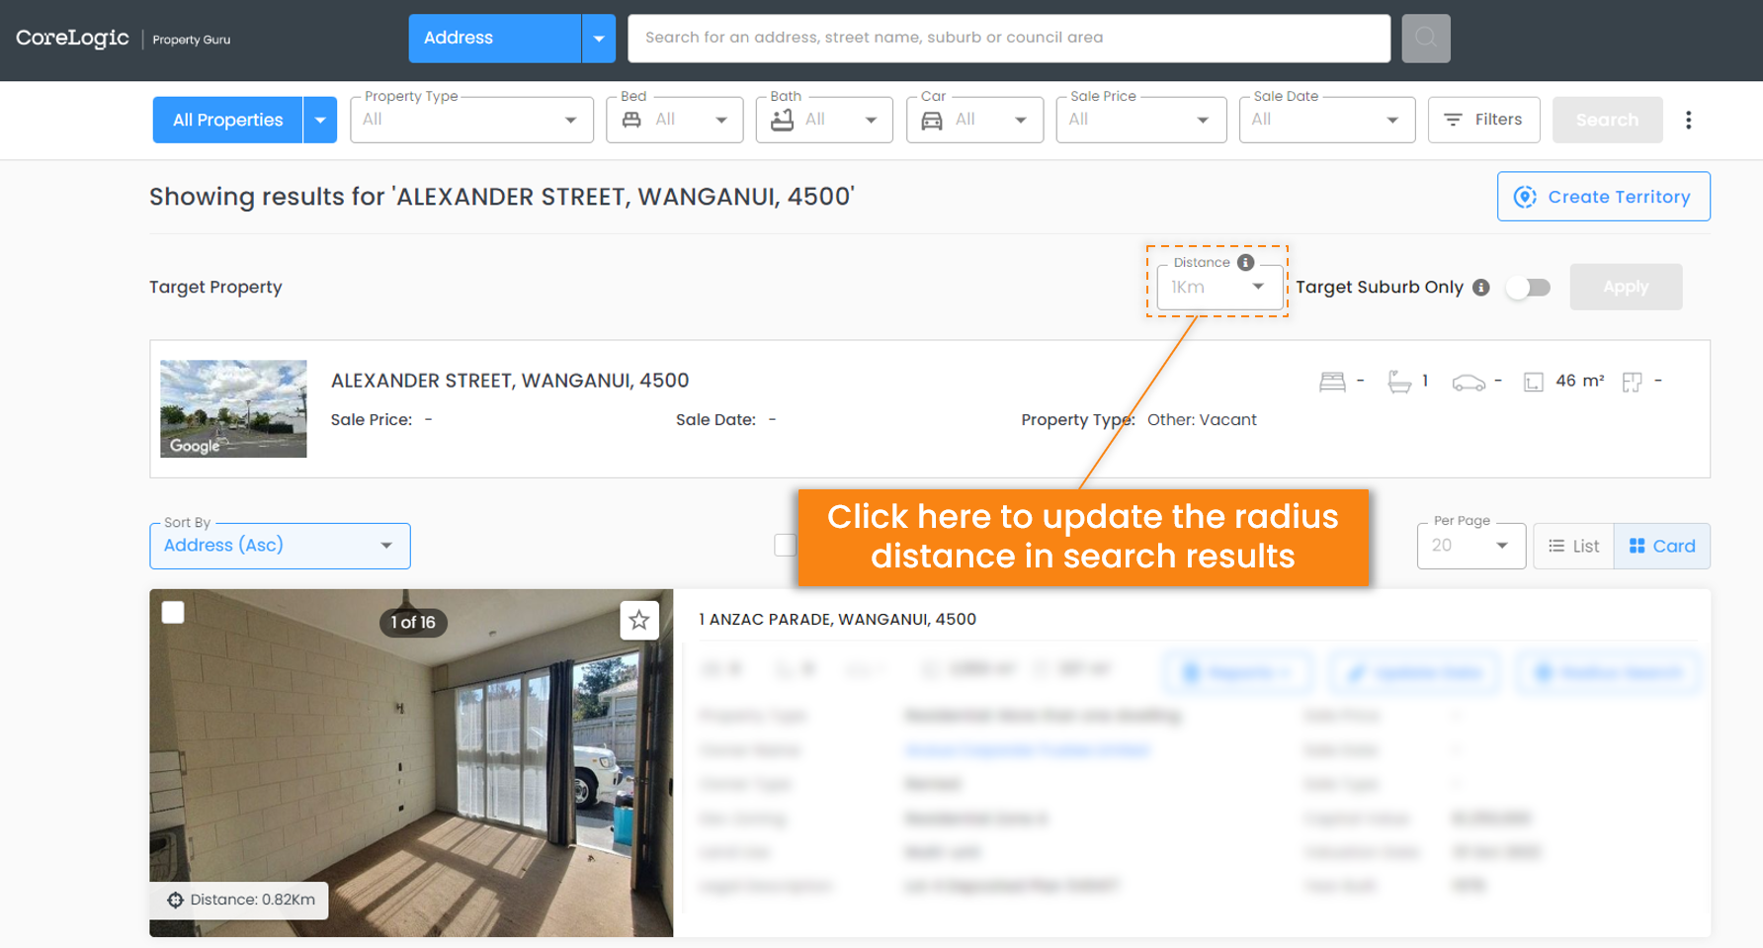Click the 1 of 16 photo counter

pos(413,622)
